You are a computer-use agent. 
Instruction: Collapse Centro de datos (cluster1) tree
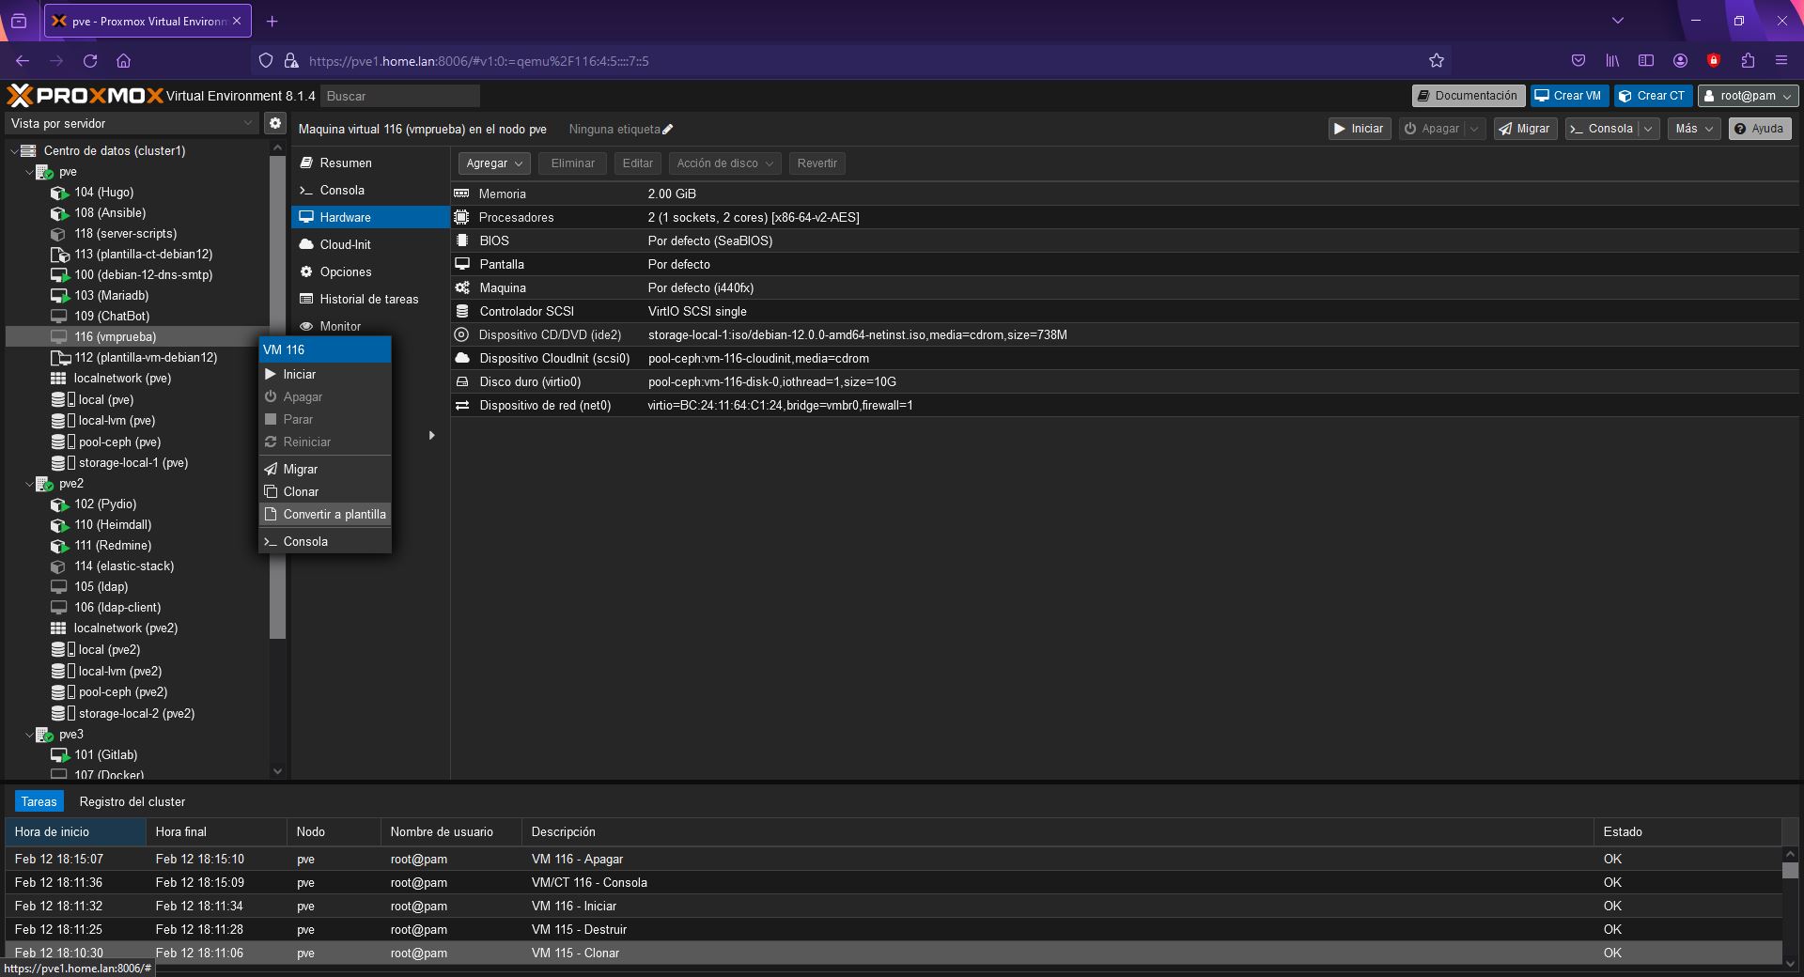[x=14, y=151]
